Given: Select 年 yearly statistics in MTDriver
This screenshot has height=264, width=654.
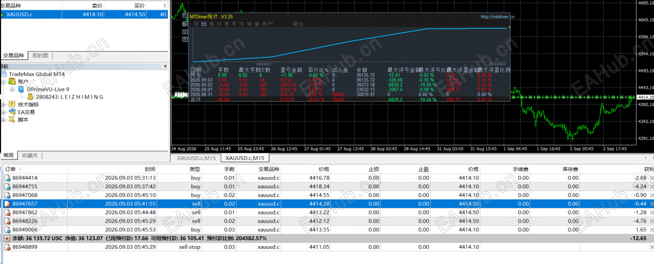Looking at the screenshot, I should tap(234, 24).
